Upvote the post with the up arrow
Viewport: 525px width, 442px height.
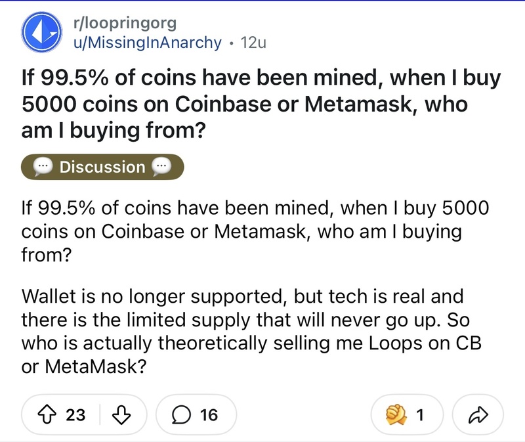47,414
